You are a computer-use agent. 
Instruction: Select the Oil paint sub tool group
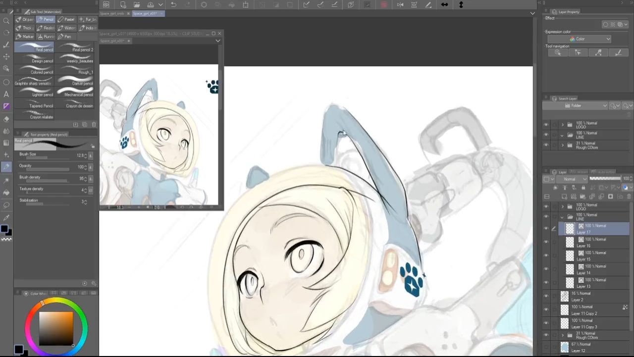pos(25,19)
